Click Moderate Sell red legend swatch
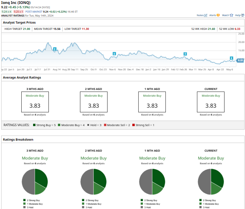Viewport: 245px width, 209px height. pos(105,125)
